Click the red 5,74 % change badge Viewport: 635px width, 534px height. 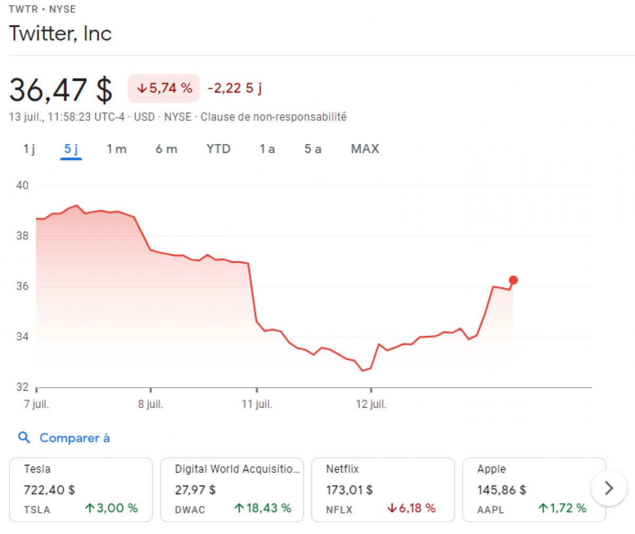click(164, 88)
